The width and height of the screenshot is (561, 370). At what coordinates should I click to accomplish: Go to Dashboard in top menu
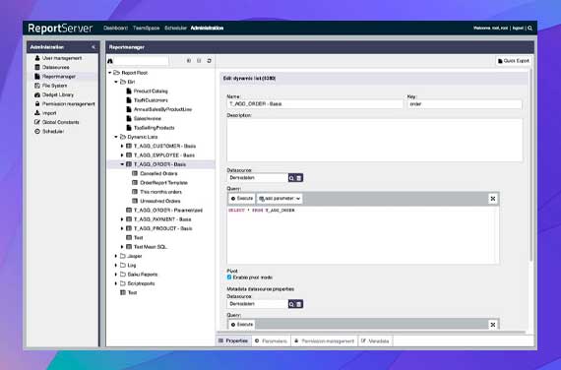point(115,28)
